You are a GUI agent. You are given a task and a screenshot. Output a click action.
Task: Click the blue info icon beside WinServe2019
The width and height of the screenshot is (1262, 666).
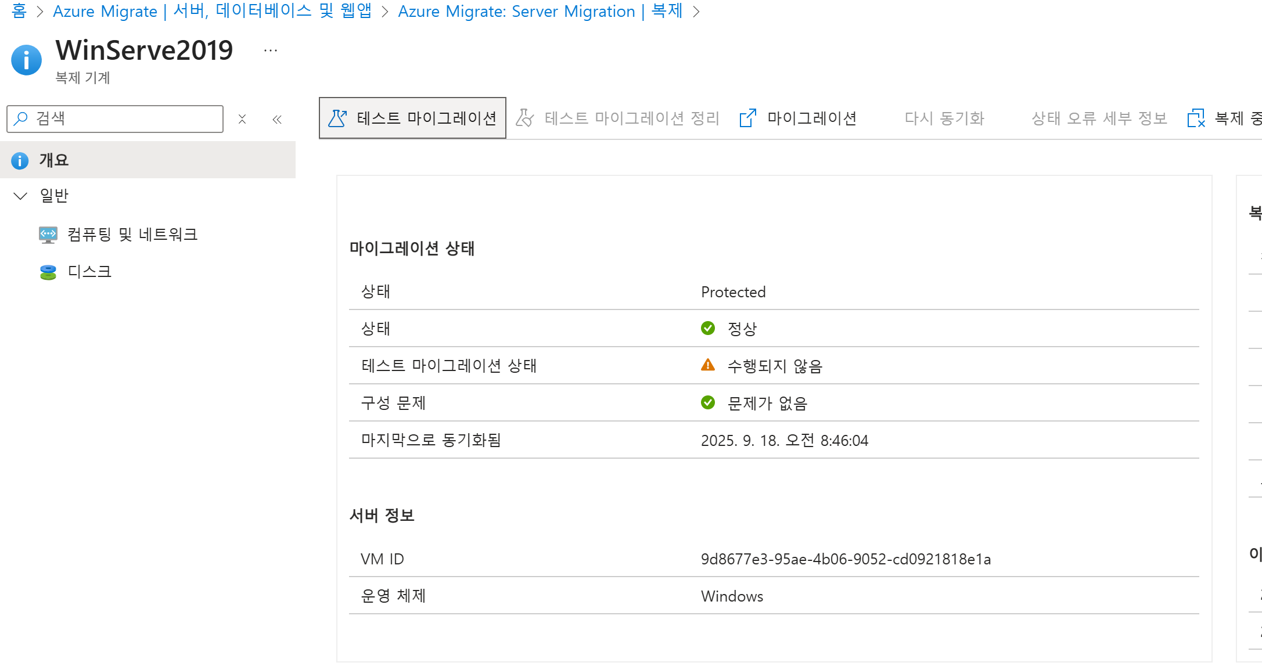point(27,60)
